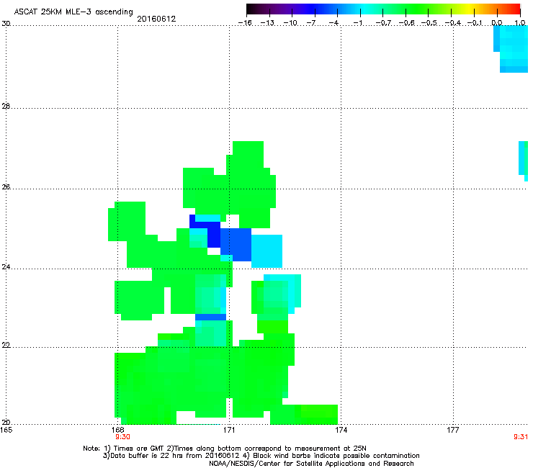Click the -0.7 label on color scale
The height and width of the screenshot is (468, 533).
[383, 23]
